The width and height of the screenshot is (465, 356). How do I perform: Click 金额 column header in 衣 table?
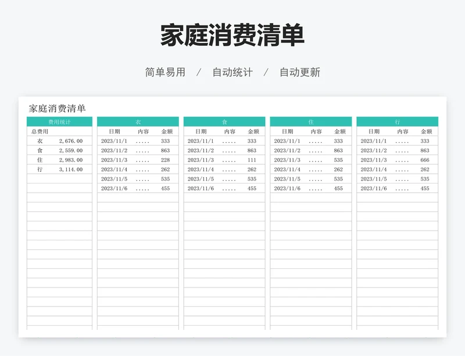(167, 132)
